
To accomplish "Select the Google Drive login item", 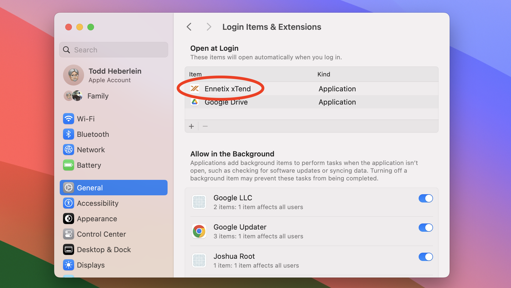I will coord(312,102).
